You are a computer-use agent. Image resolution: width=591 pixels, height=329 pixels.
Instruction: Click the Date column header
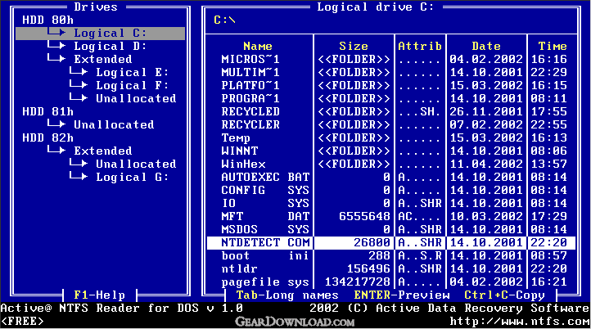[486, 46]
